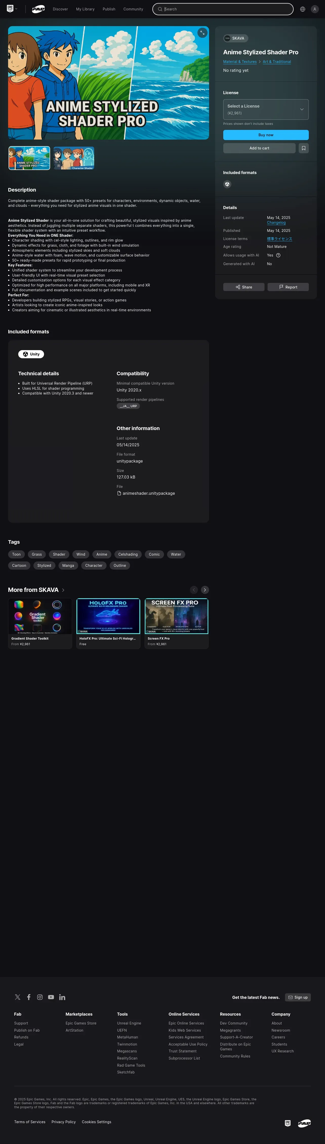Click the Character tag
This screenshot has height=1144, width=325.
pos(94,565)
